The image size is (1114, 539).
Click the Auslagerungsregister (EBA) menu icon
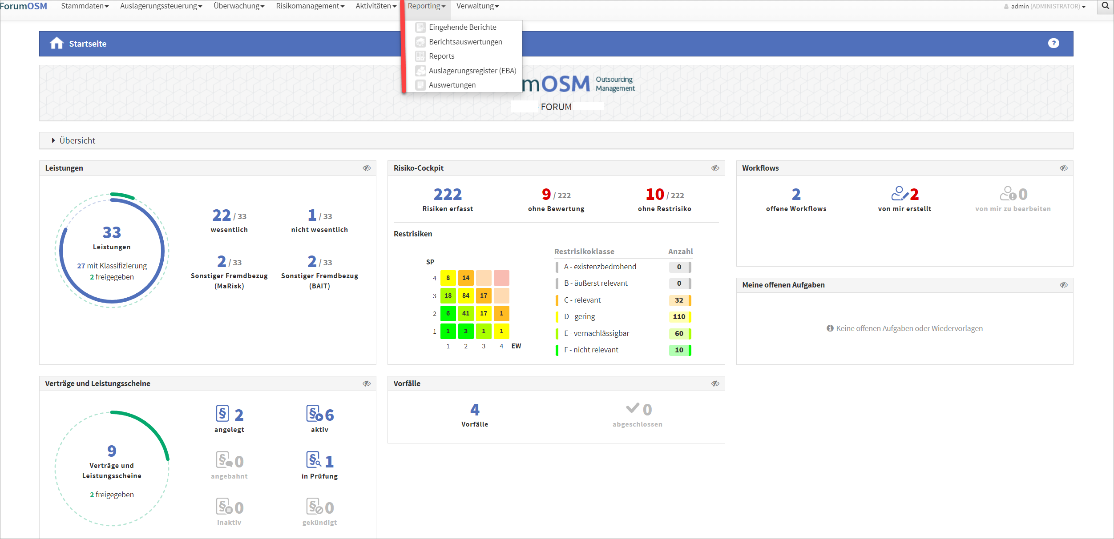[420, 71]
